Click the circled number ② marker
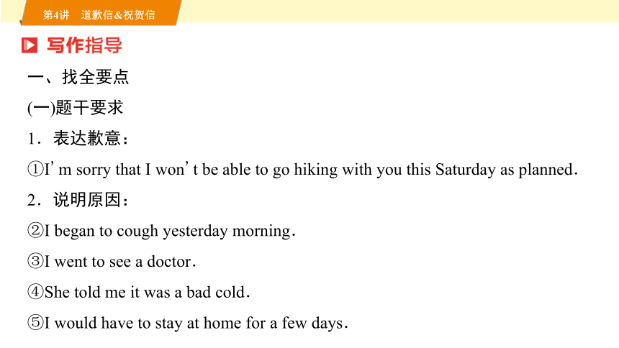This screenshot has width=619, height=348. (x=35, y=230)
